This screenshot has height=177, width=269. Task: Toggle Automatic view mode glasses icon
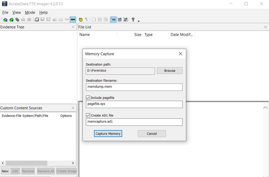[113, 19]
